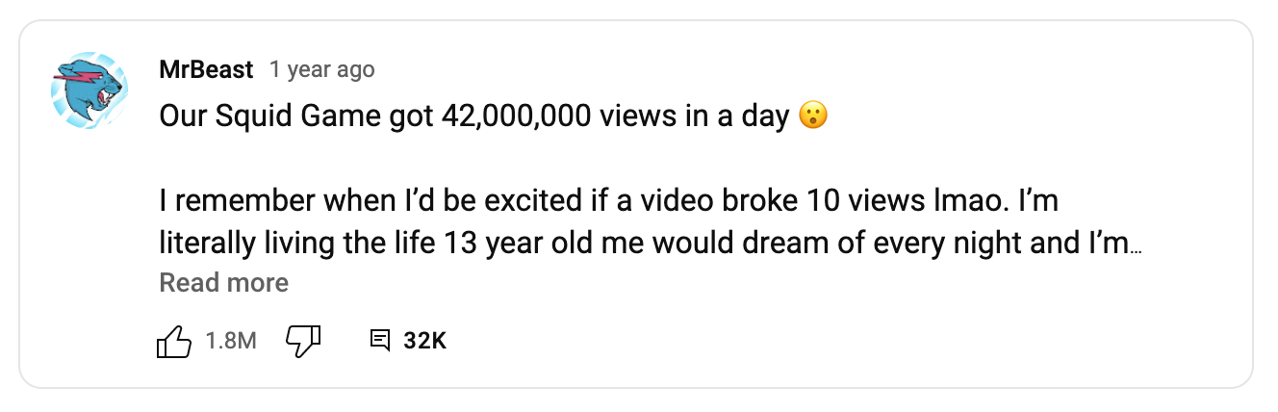This screenshot has width=1278, height=412.
Task: Click the 1.8M like count
Action: point(231,341)
